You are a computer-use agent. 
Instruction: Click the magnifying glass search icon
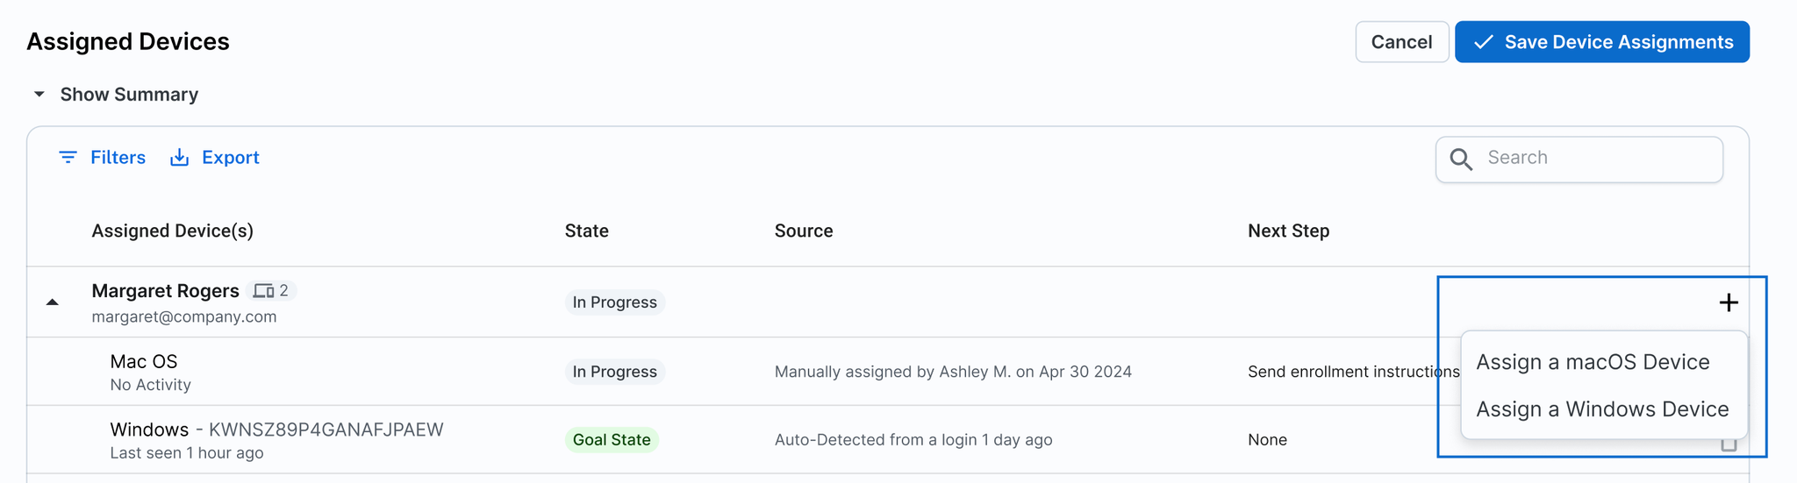point(1461,159)
